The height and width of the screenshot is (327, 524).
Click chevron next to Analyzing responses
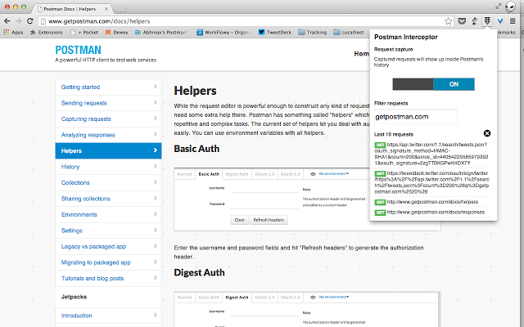155,134
